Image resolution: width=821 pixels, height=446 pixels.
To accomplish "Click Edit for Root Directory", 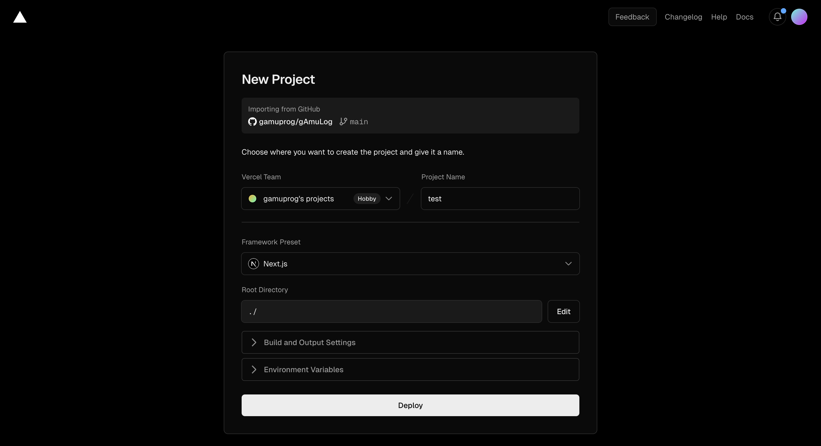I will (563, 311).
